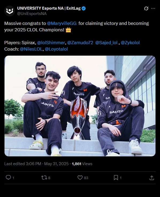Open the @Loyotalol mention

click(56, 49)
